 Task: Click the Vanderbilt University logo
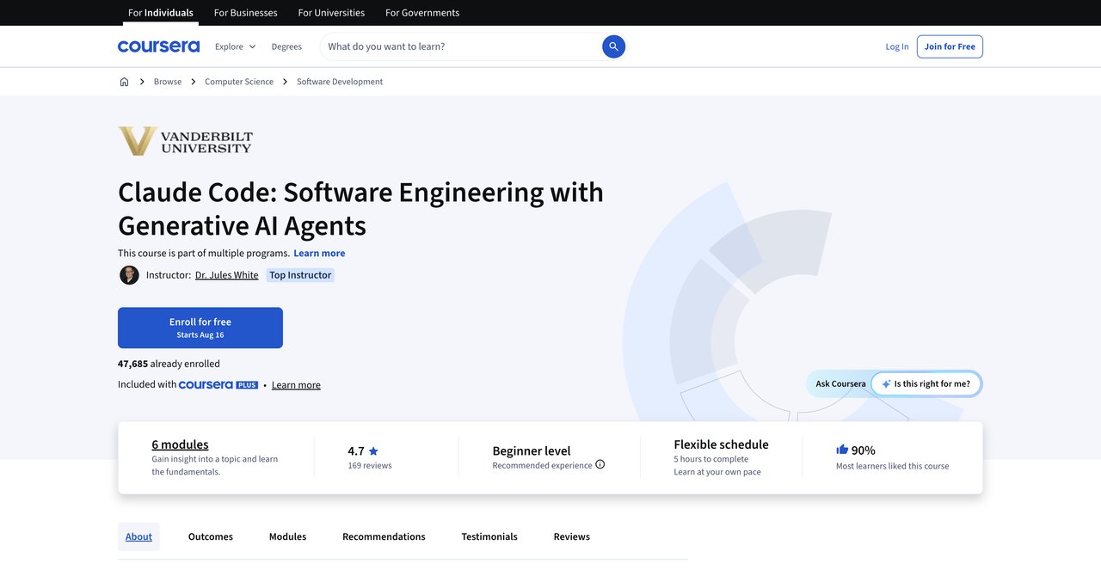tap(185, 141)
